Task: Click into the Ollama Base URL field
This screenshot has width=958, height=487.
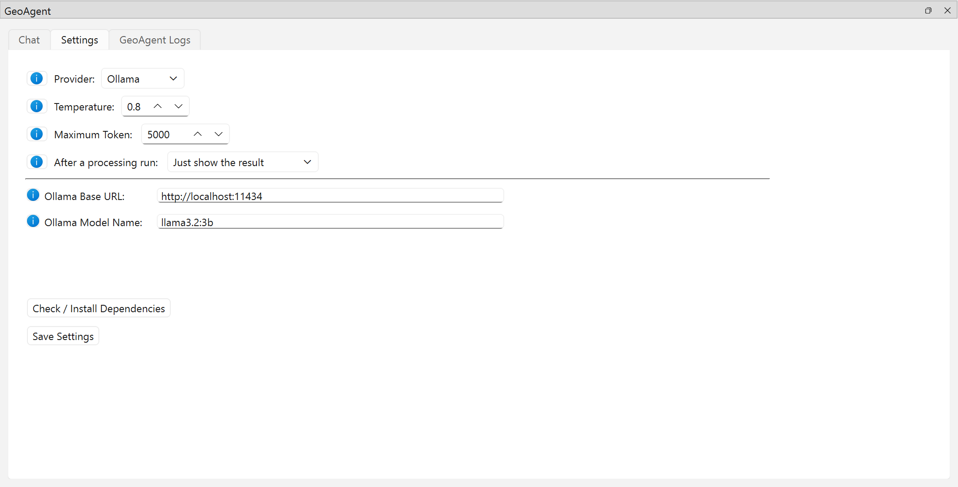Action: click(x=331, y=196)
